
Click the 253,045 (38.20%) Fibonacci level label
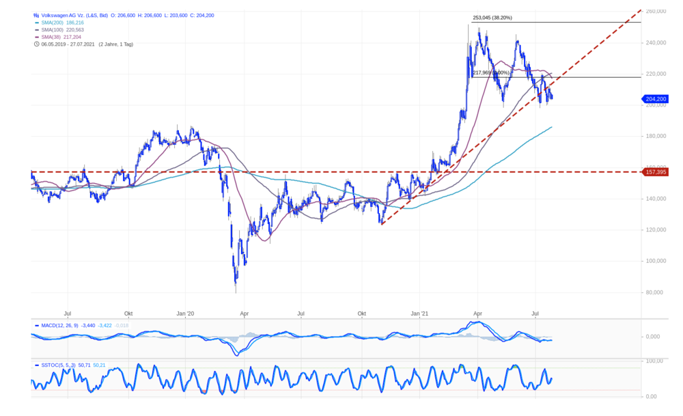pyautogui.click(x=492, y=18)
